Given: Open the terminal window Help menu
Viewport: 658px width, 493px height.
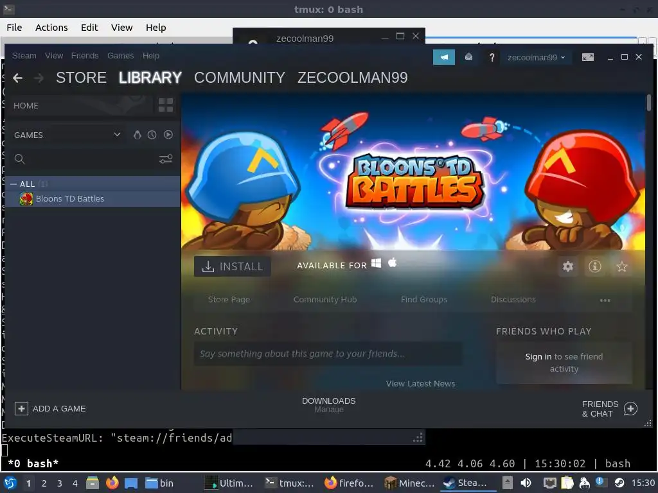Looking at the screenshot, I should [156, 28].
